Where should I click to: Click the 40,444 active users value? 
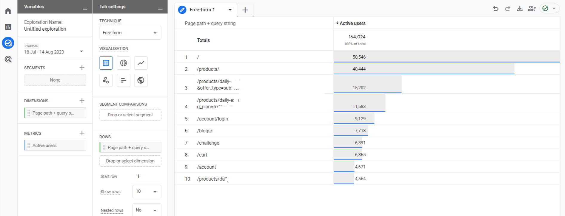(x=359, y=69)
